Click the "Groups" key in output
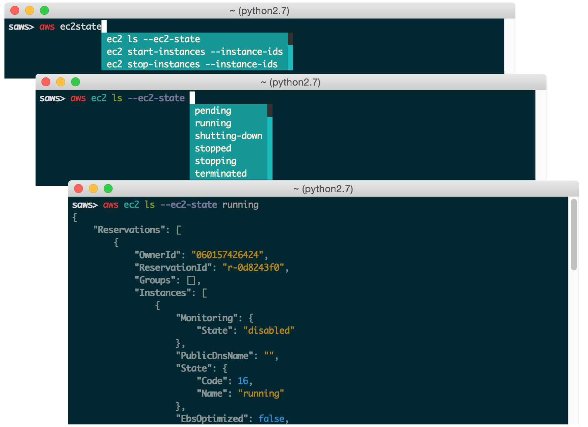 click(x=155, y=280)
